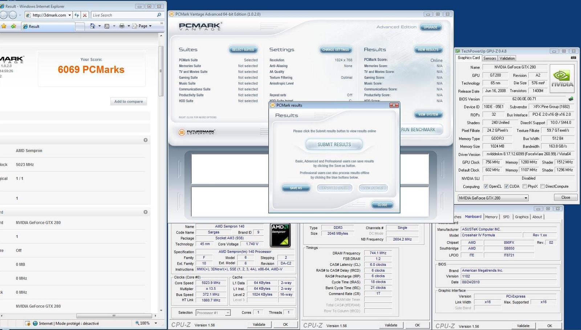Stop loading with the red X
581x330 pixels.
coord(85,15)
